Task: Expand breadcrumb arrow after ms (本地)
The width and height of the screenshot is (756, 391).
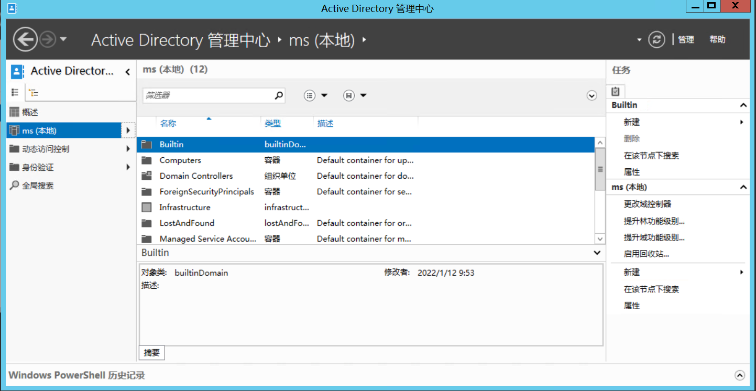Action: 364,40
